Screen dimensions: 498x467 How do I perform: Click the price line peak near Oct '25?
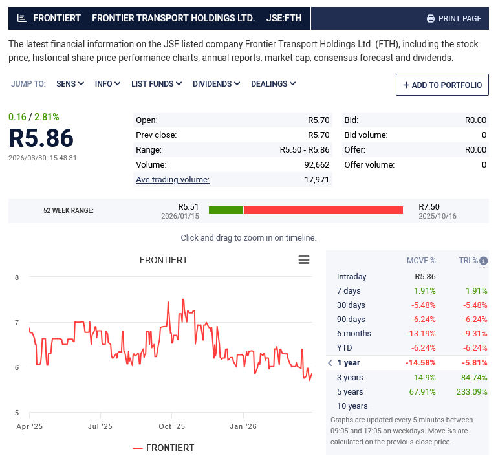click(183, 299)
